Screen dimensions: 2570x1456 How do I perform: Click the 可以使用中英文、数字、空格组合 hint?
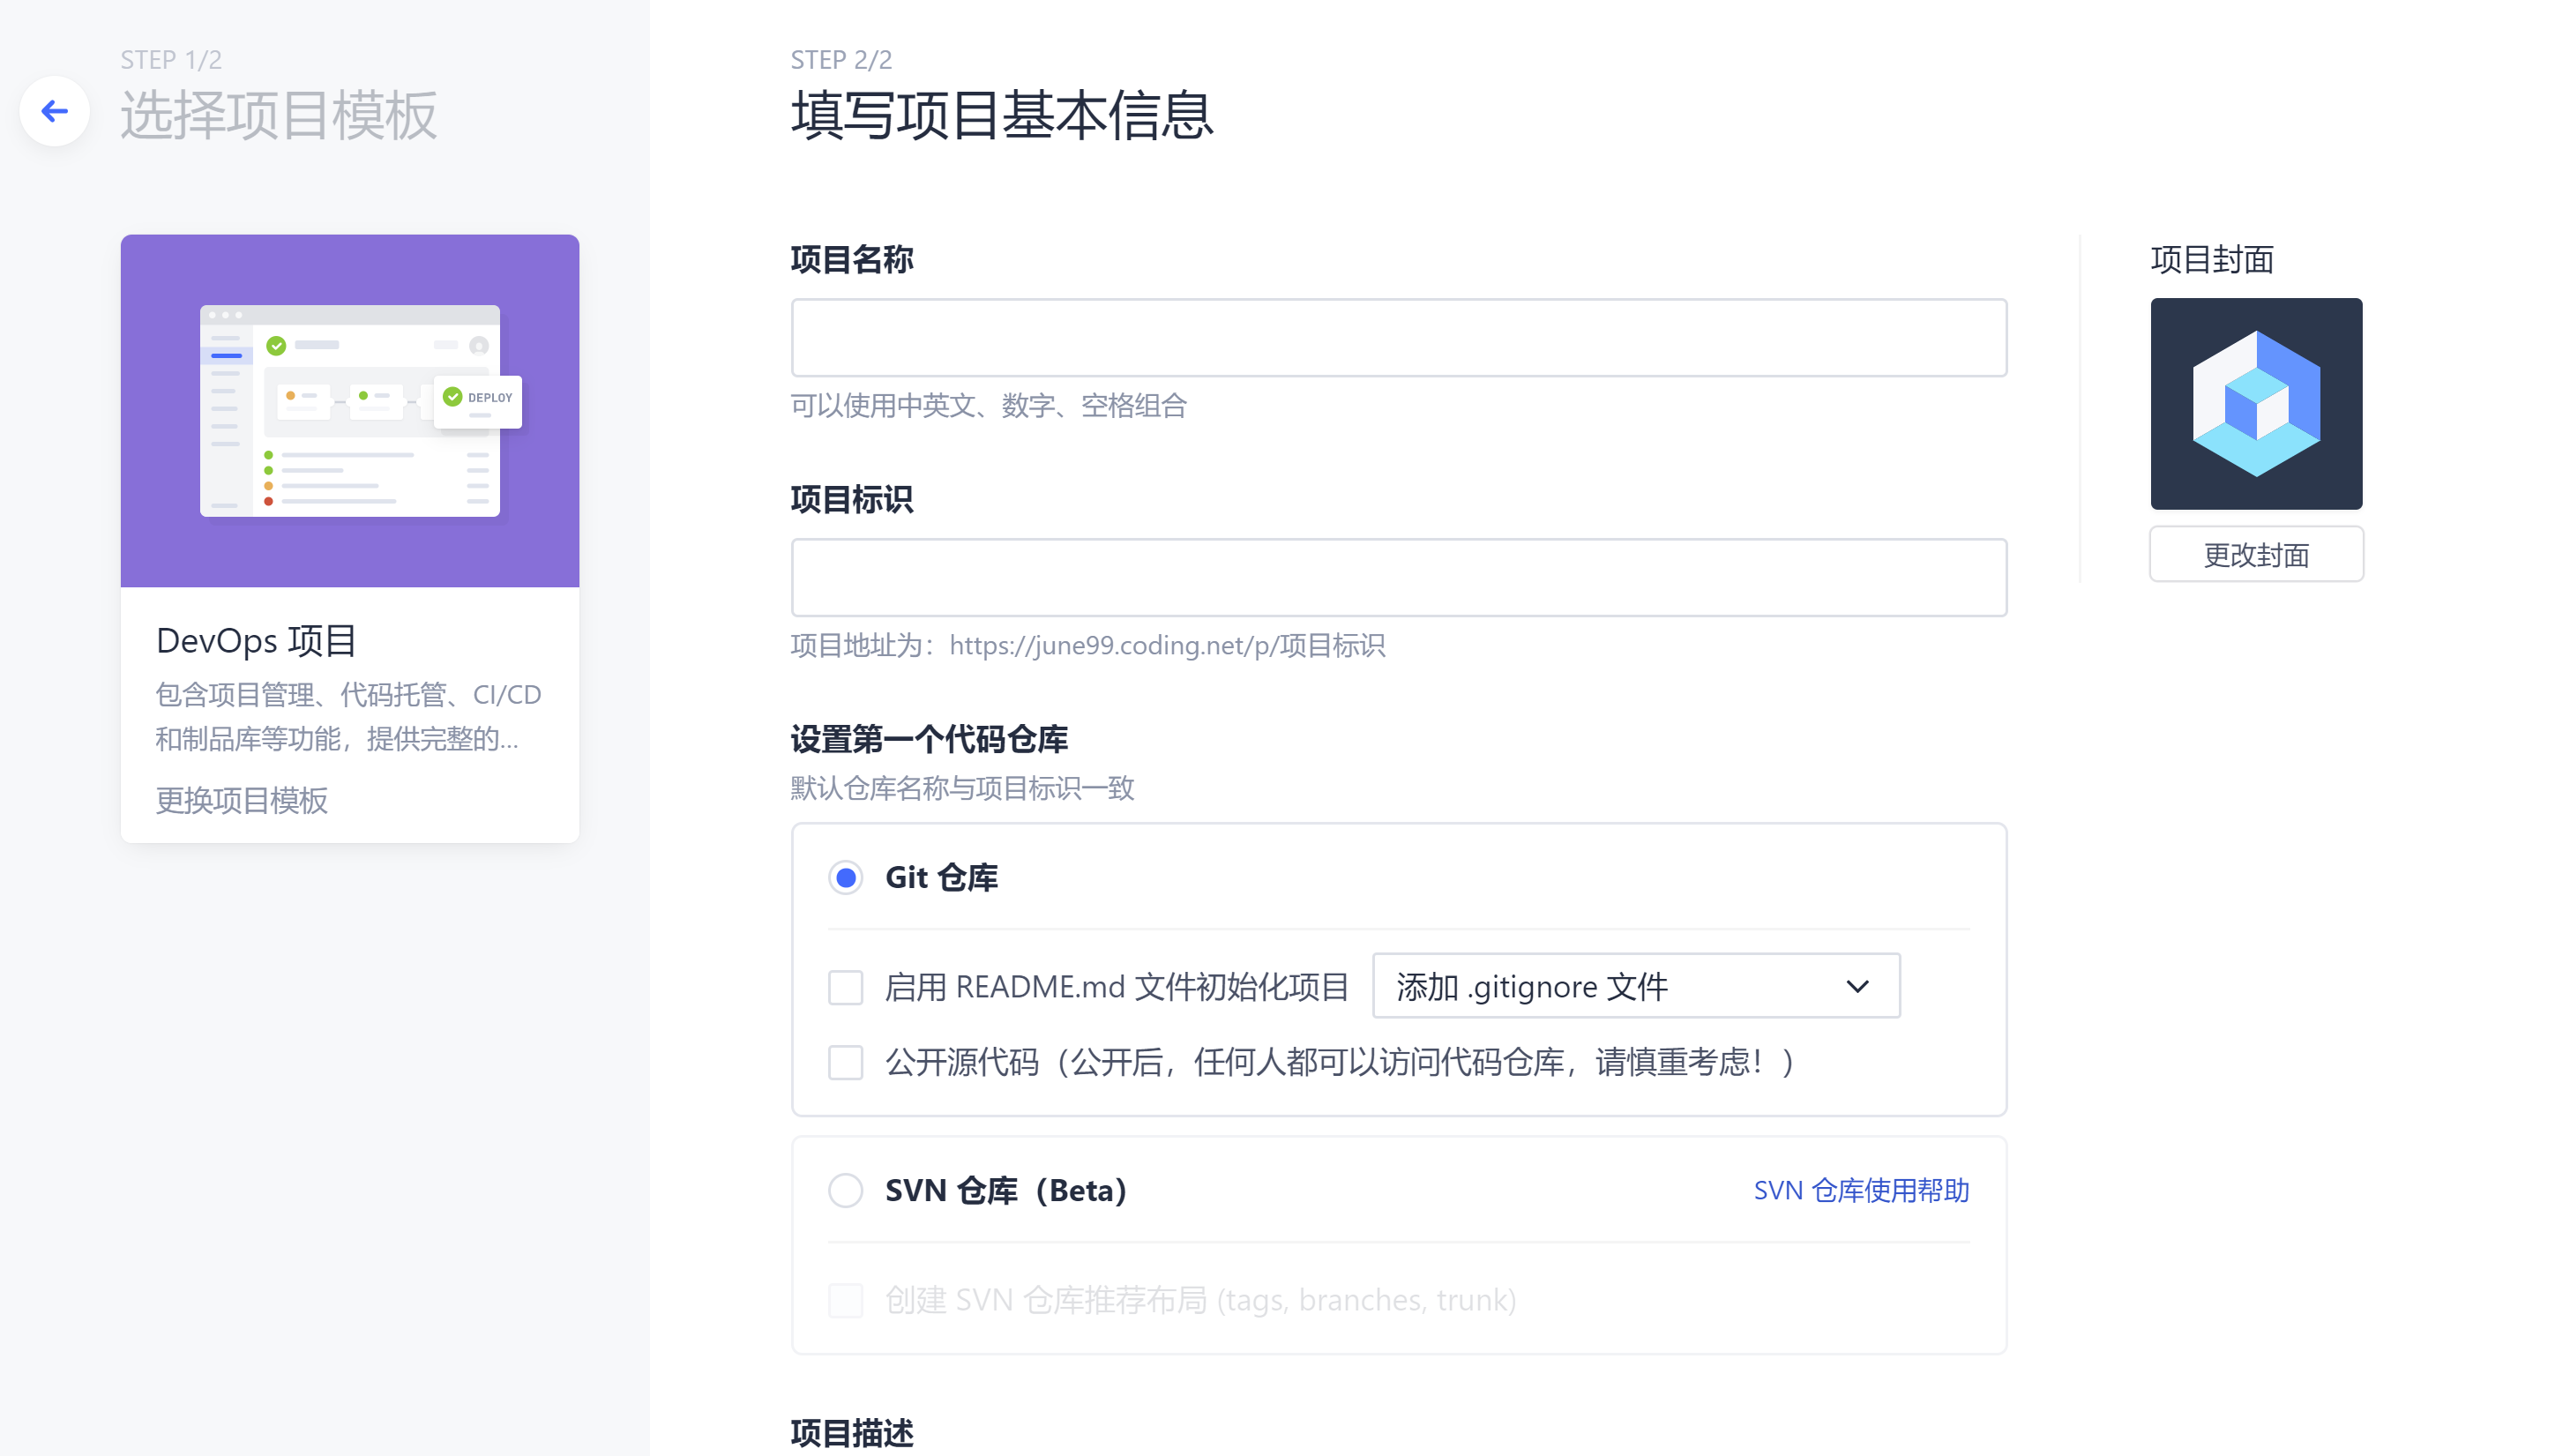(x=988, y=406)
